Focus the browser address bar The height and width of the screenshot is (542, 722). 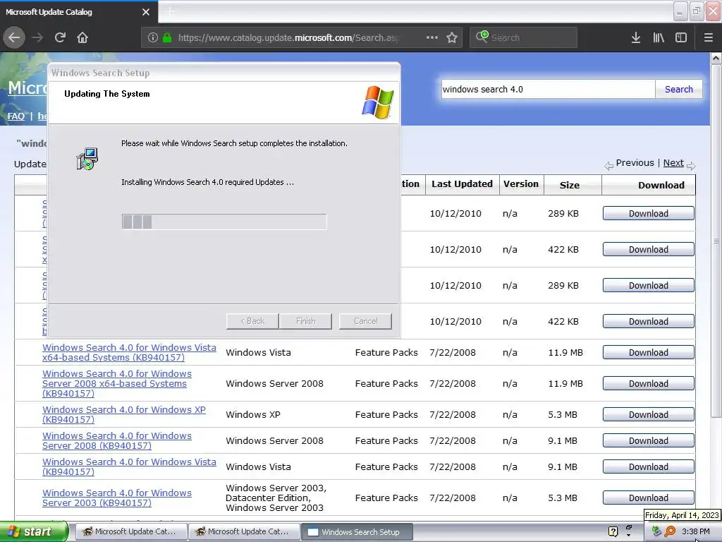(x=302, y=37)
